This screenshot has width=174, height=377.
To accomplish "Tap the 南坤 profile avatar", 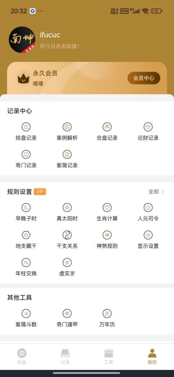I will coord(22,40).
